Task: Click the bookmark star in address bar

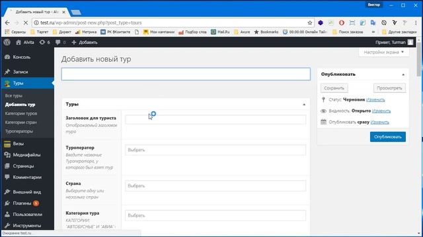Action: (310, 23)
